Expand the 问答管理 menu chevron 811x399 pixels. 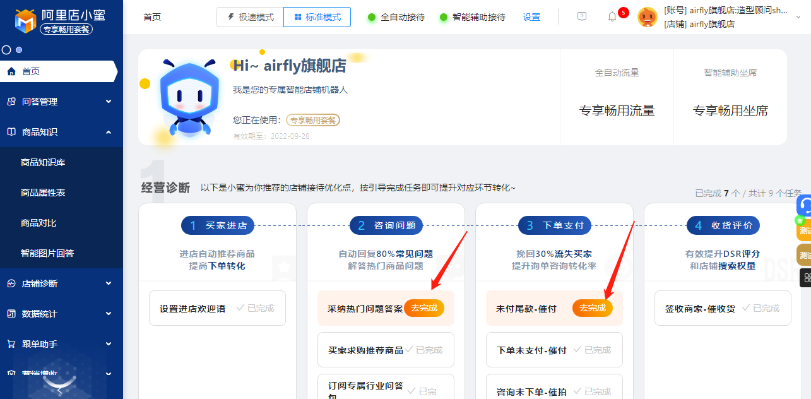109,102
